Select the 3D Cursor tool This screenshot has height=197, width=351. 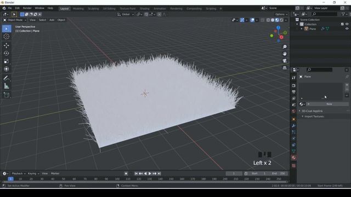pyautogui.click(x=7, y=37)
